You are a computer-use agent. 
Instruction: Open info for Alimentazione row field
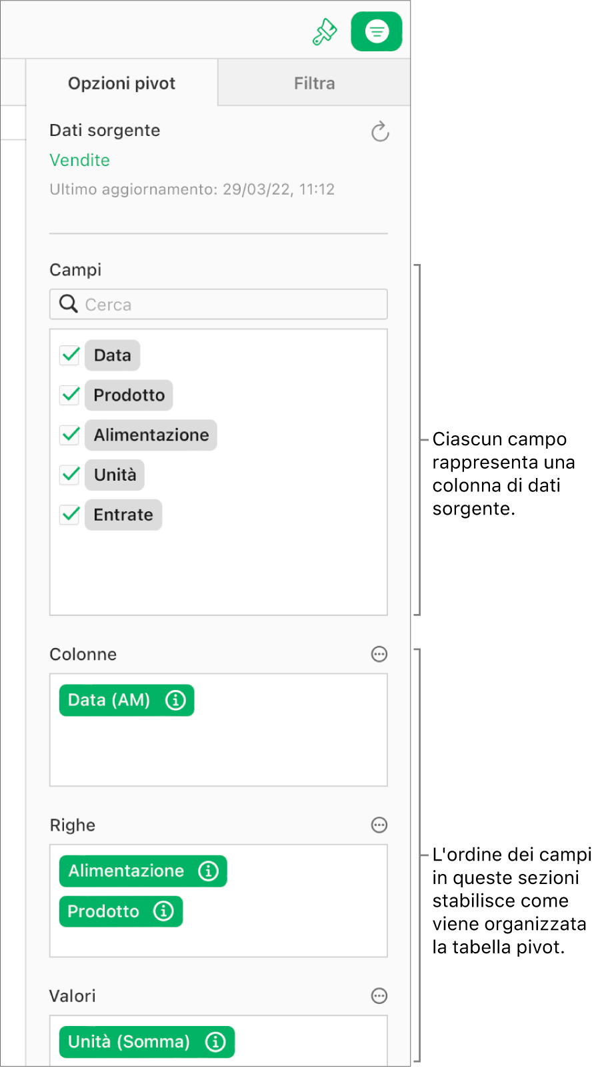(209, 871)
